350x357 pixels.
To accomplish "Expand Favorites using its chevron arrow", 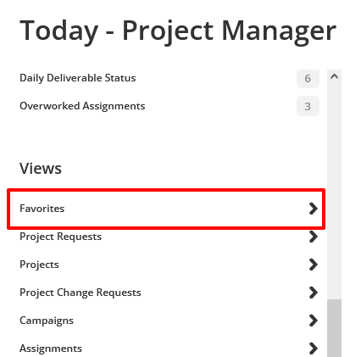I will tap(314, 209).
